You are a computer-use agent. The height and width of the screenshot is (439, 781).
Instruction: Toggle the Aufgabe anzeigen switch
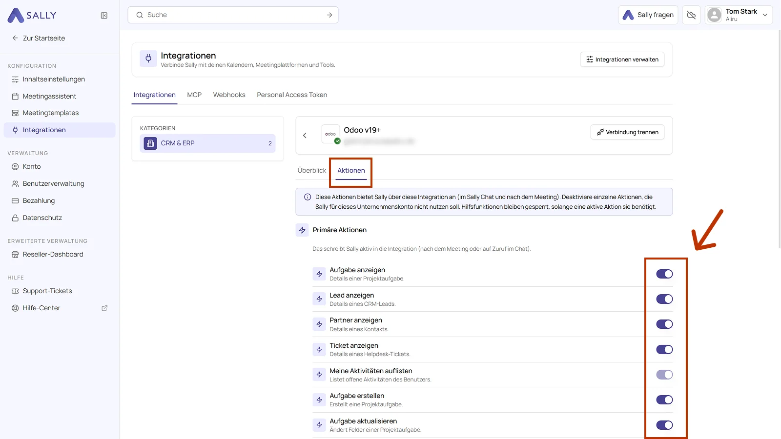click(x=664, y=274)
